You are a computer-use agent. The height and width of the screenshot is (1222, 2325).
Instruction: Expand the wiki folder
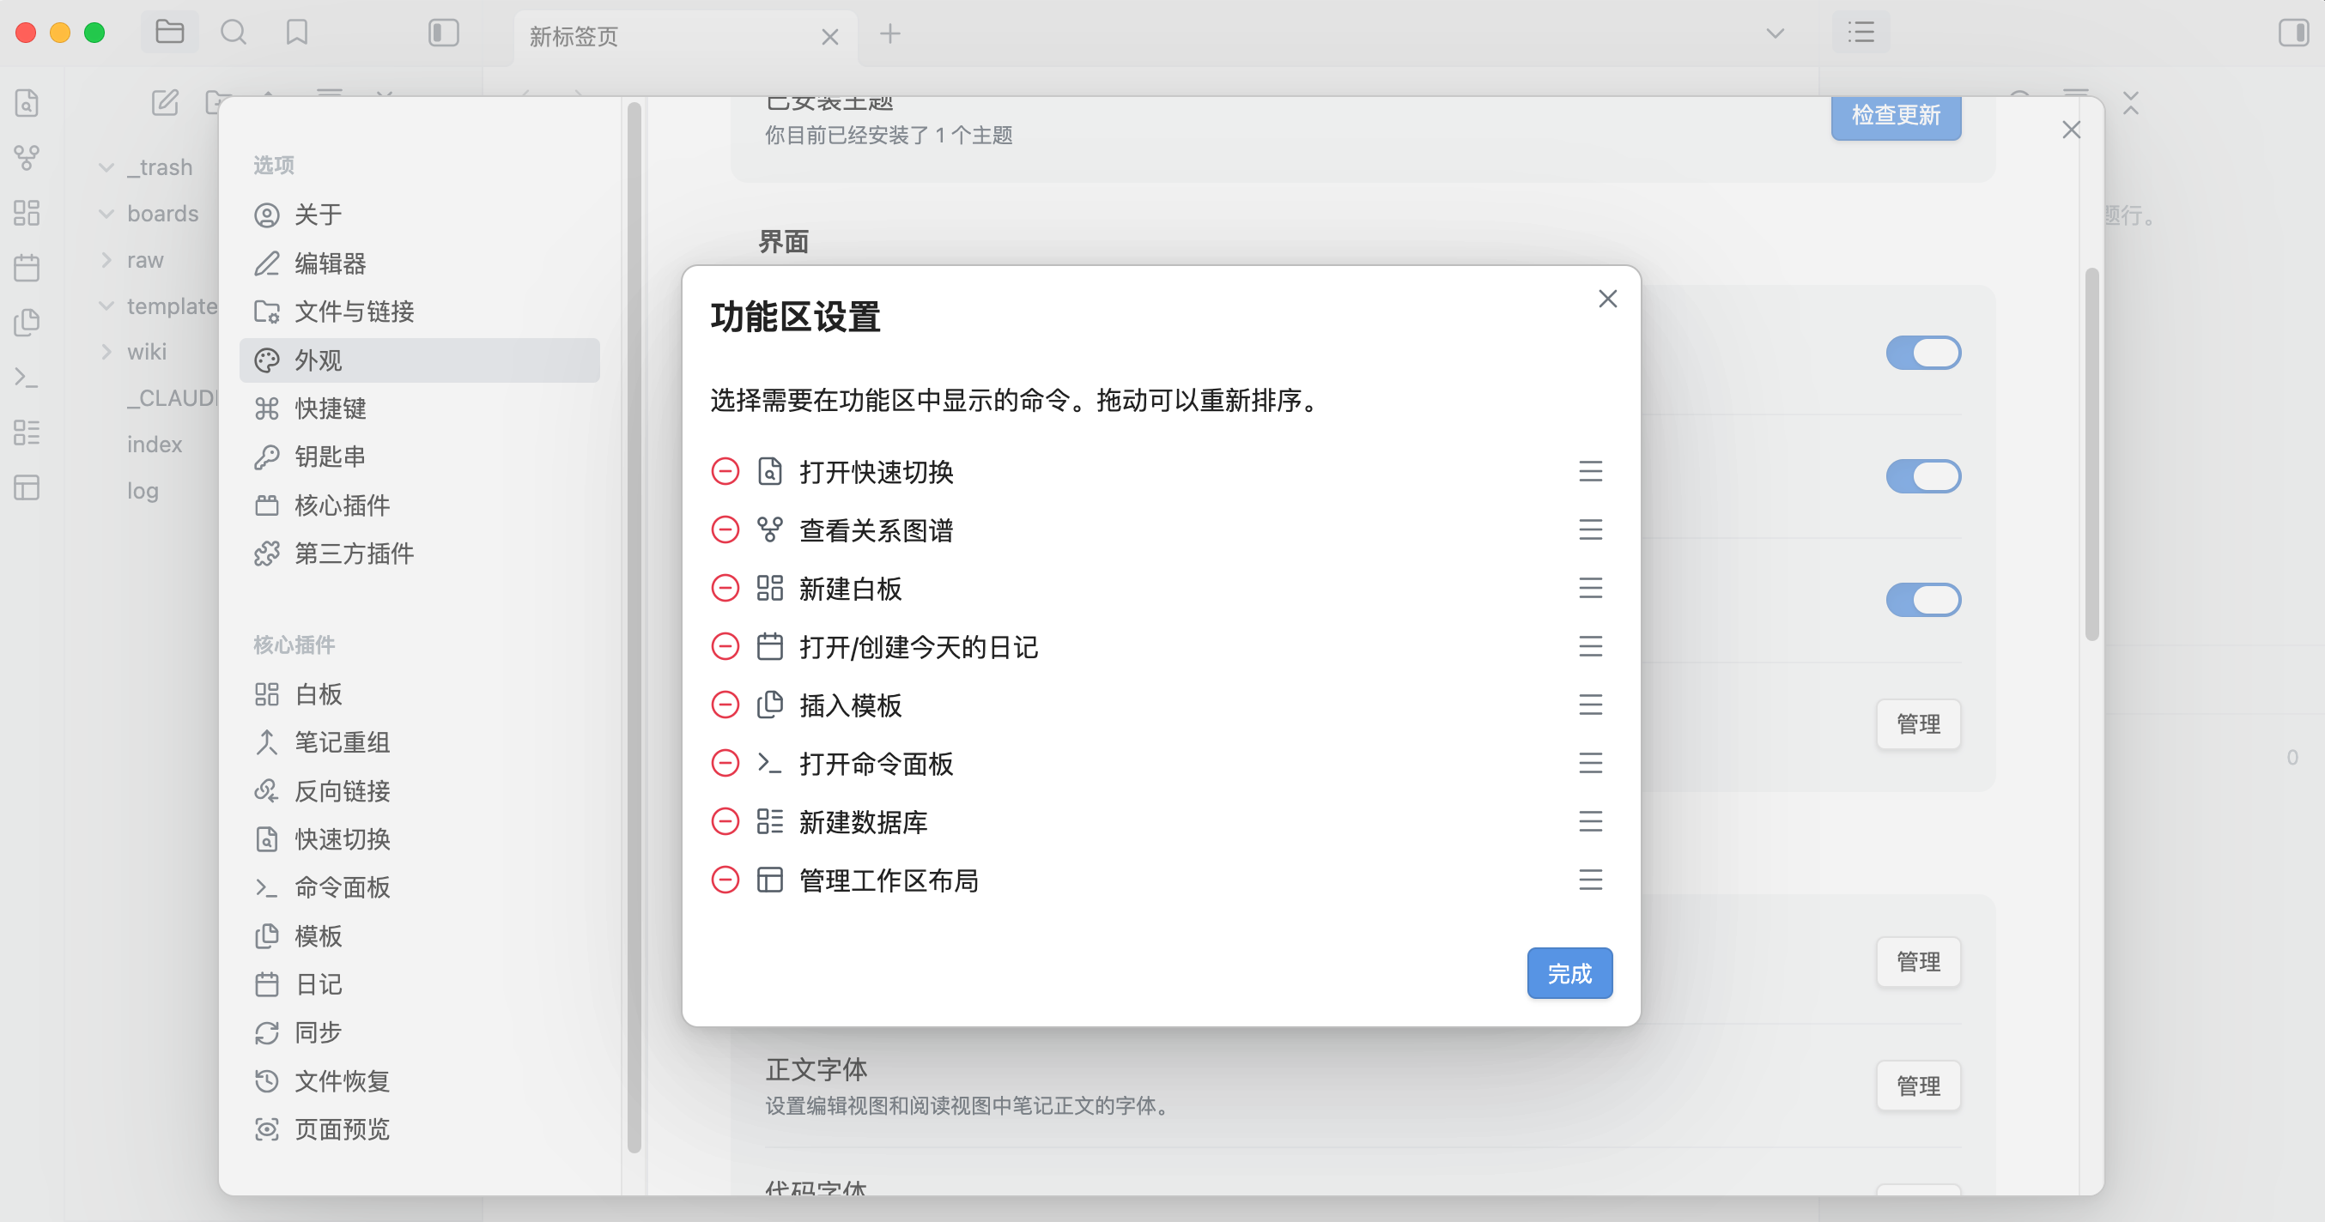coord(106,352)
